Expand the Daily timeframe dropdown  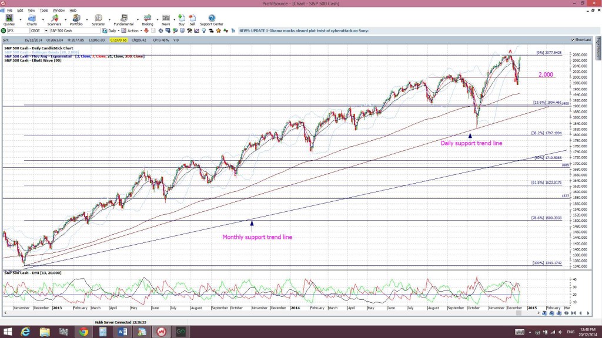pos(111,31)
